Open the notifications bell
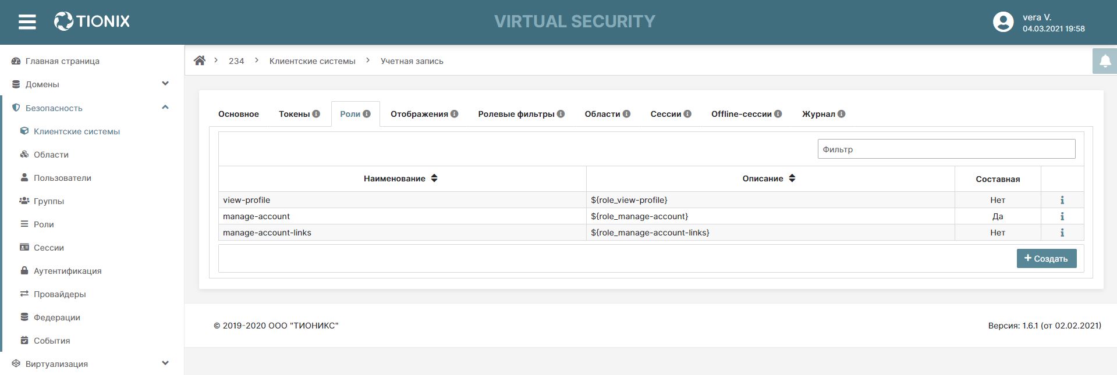This screenshot has height=375, width=1117. pyautogui.click(x=1105, y=61)
